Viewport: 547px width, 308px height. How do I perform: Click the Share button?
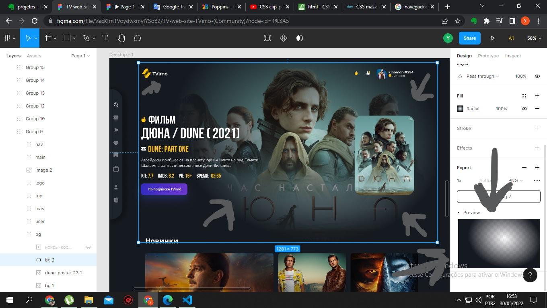(x=469, y=38)
